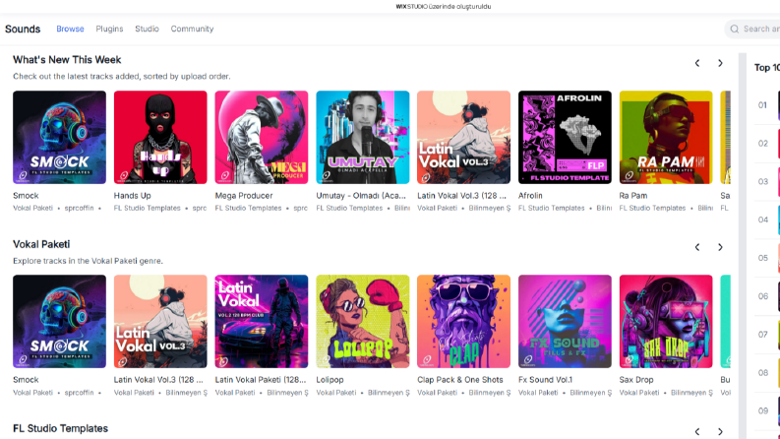The image size is (780, 439).
Task: Open the Mega Producer cover art
Action: pos(262,138)
